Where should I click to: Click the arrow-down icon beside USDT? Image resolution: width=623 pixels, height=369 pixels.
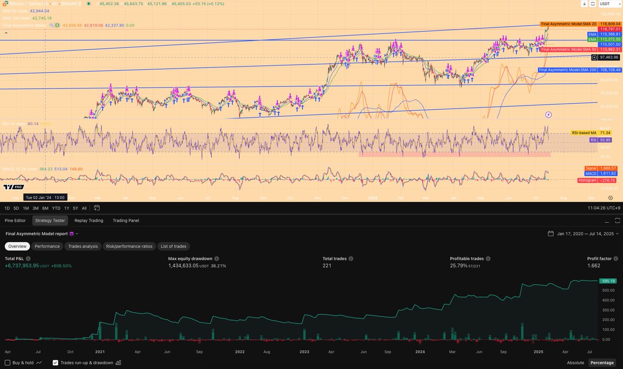(585, 4)
